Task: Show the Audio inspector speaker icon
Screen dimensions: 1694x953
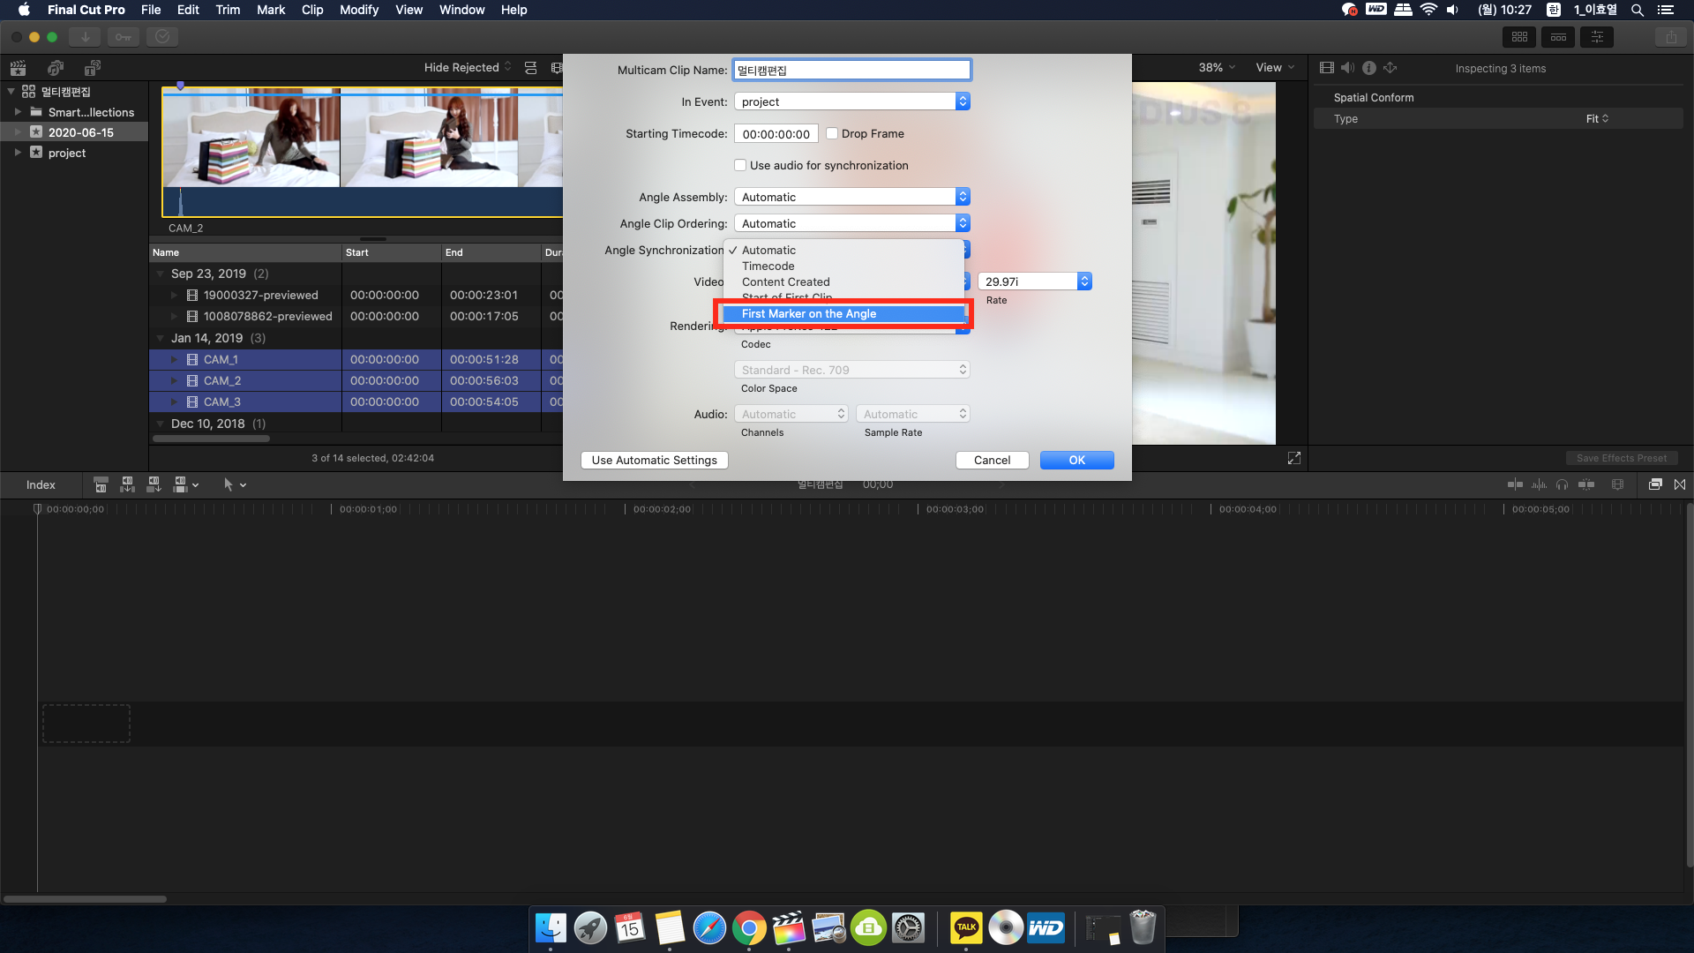Action: click(x=1347, y=68)
